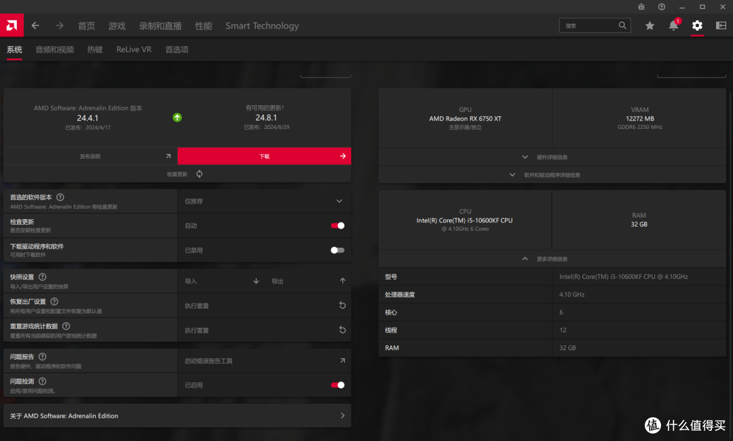Image resolution: width=733 pixels, height=441 pixels.
Task: Open the 性能 menu
Action: pyautogui.click(x=204, y=26)
